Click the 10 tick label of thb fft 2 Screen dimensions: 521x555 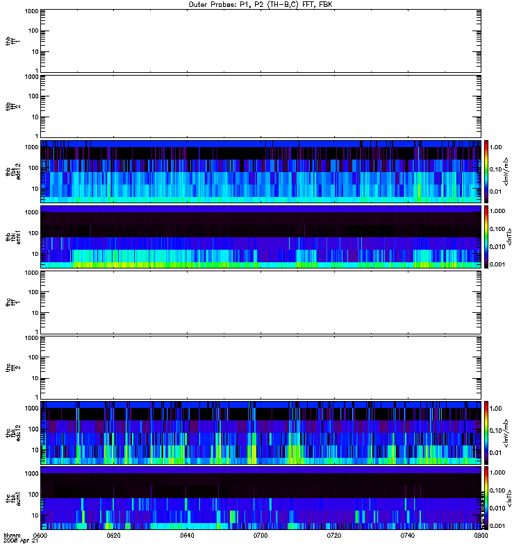coord(35,117)
